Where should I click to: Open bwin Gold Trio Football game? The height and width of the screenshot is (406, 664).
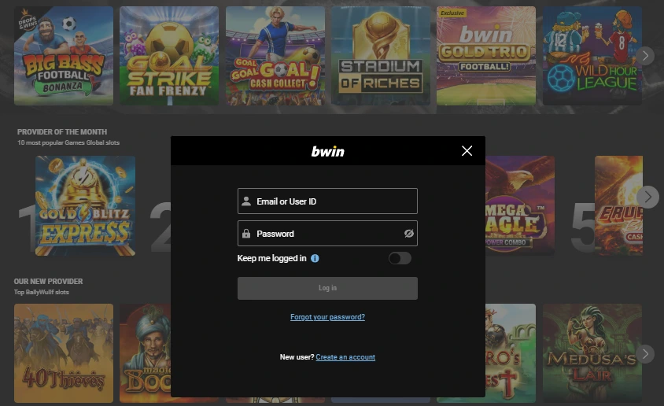pyautogui.click(x=486, y=56)
